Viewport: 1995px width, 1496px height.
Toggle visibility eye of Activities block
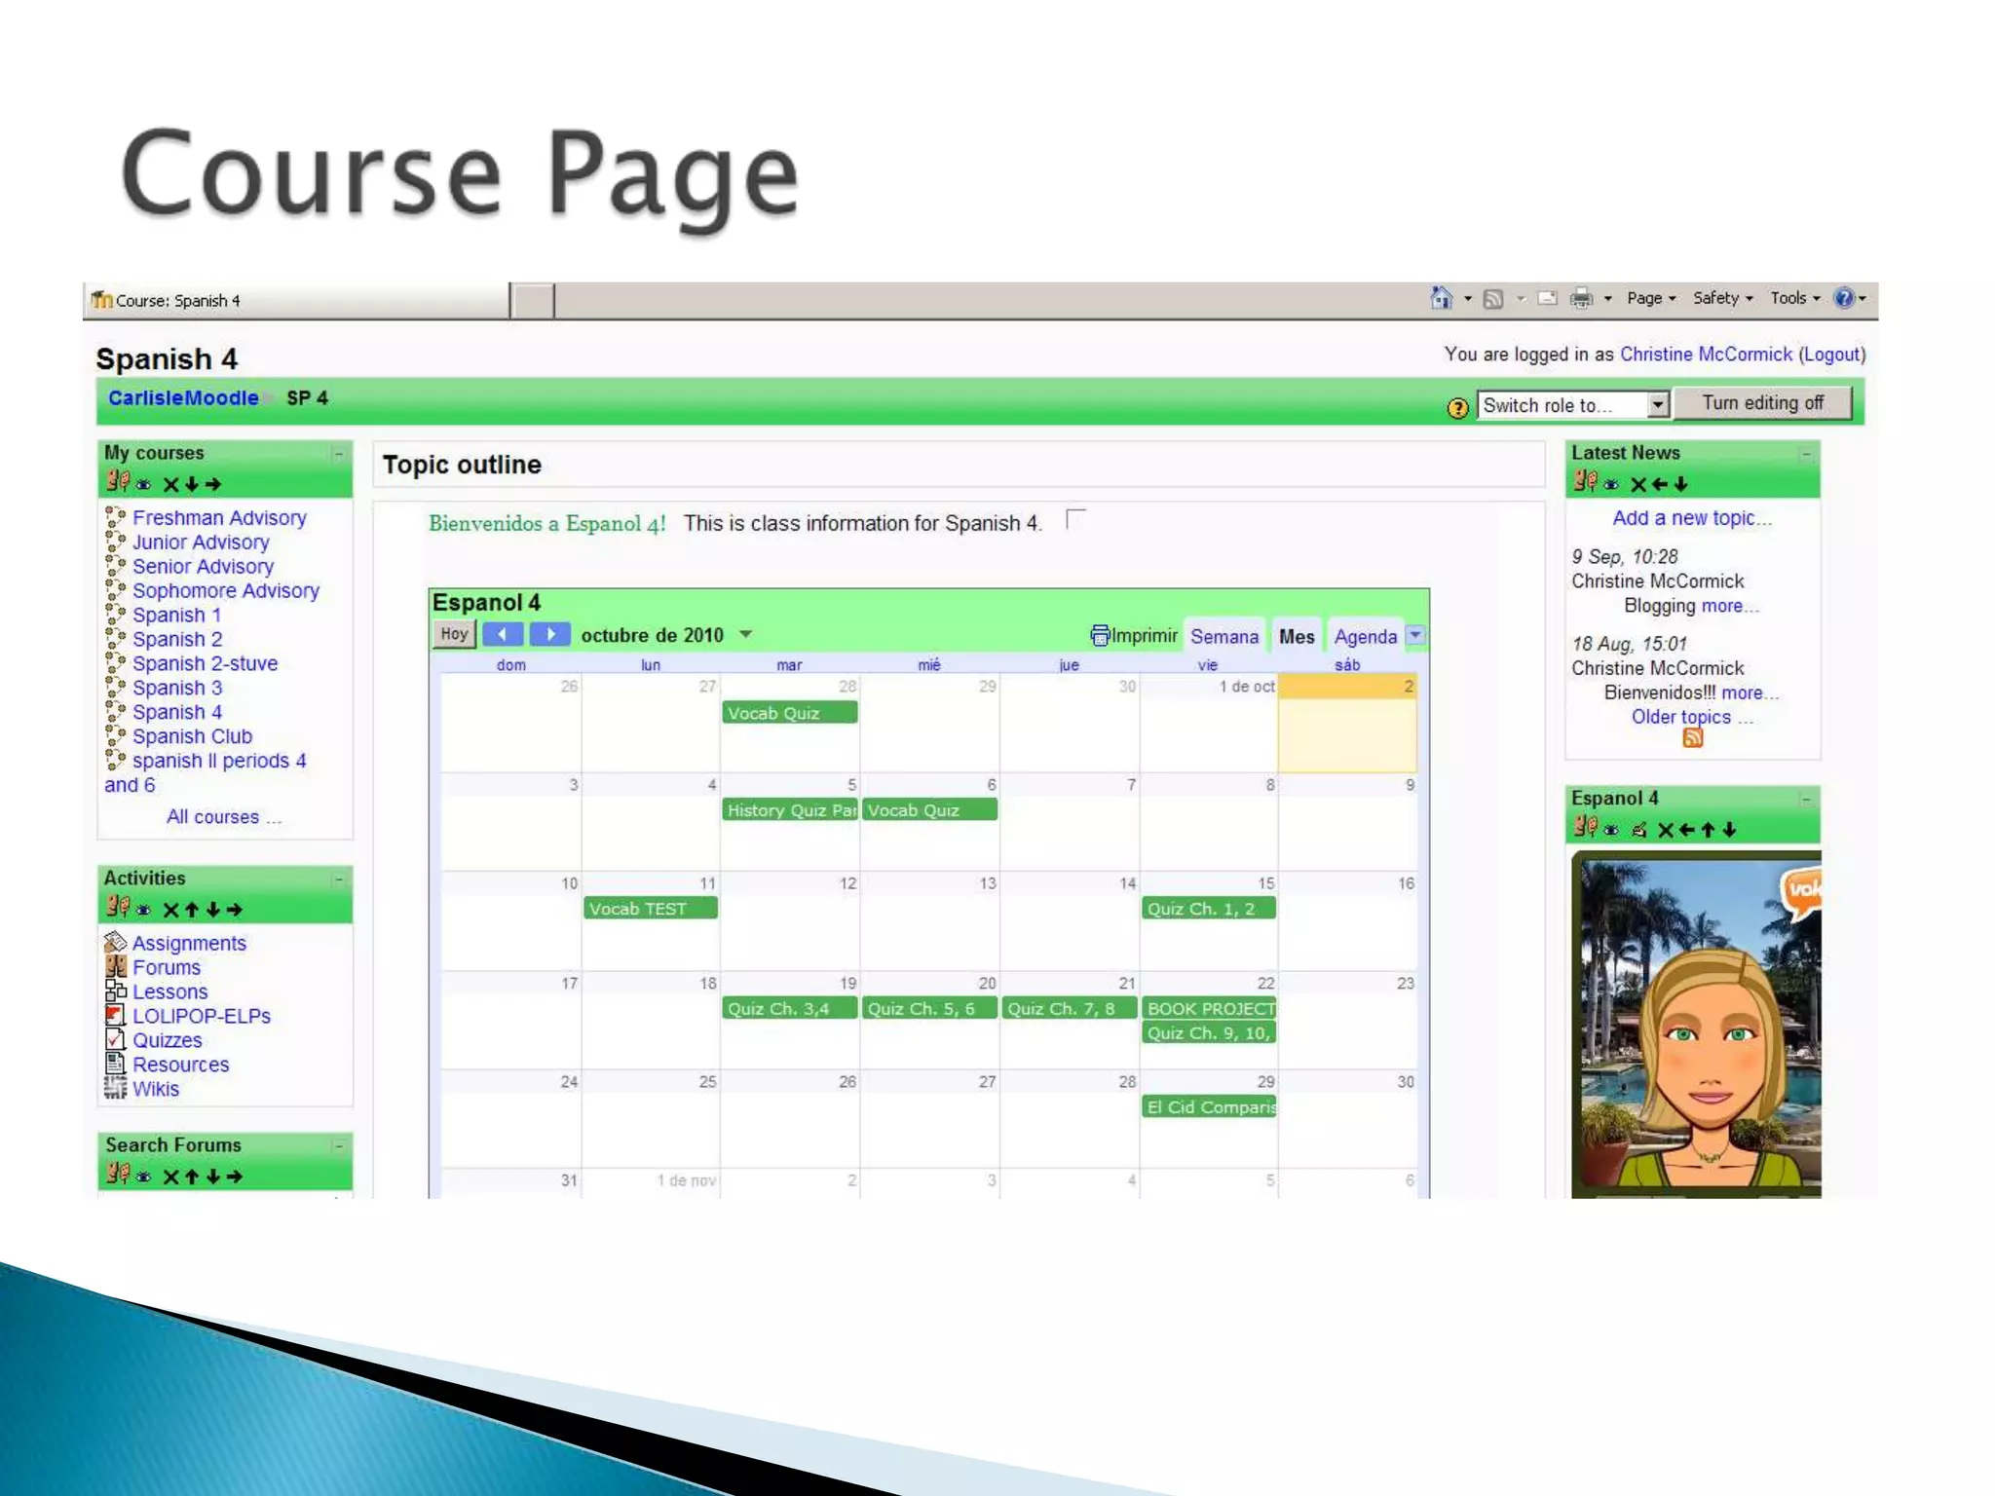144,910
